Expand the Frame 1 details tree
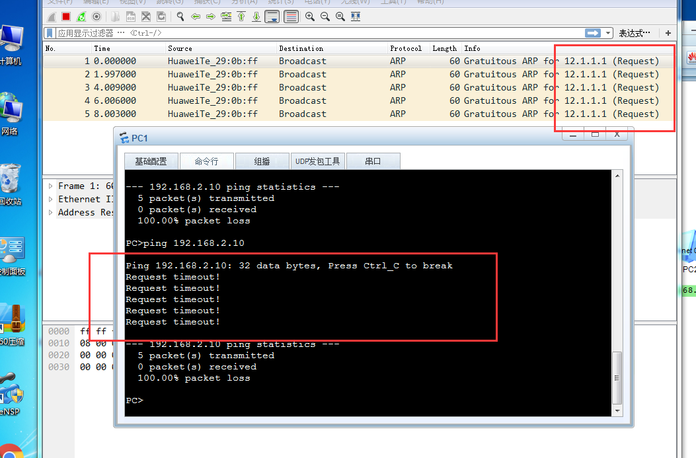The image size is (696, 458). coord(51,186)
